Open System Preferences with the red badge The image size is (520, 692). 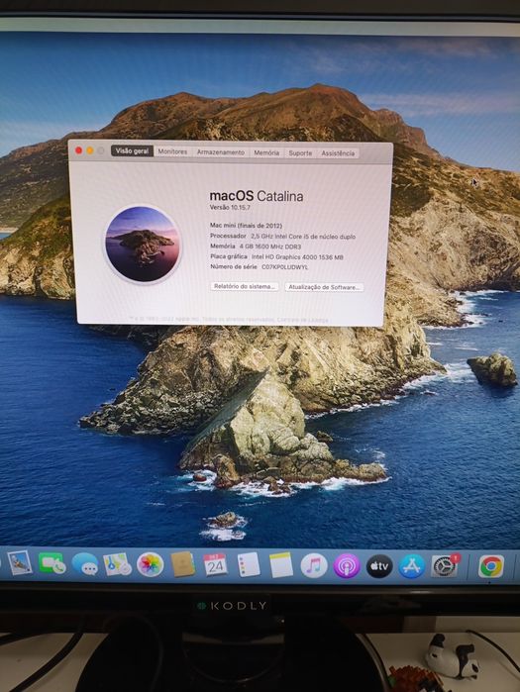coord(445,566)
